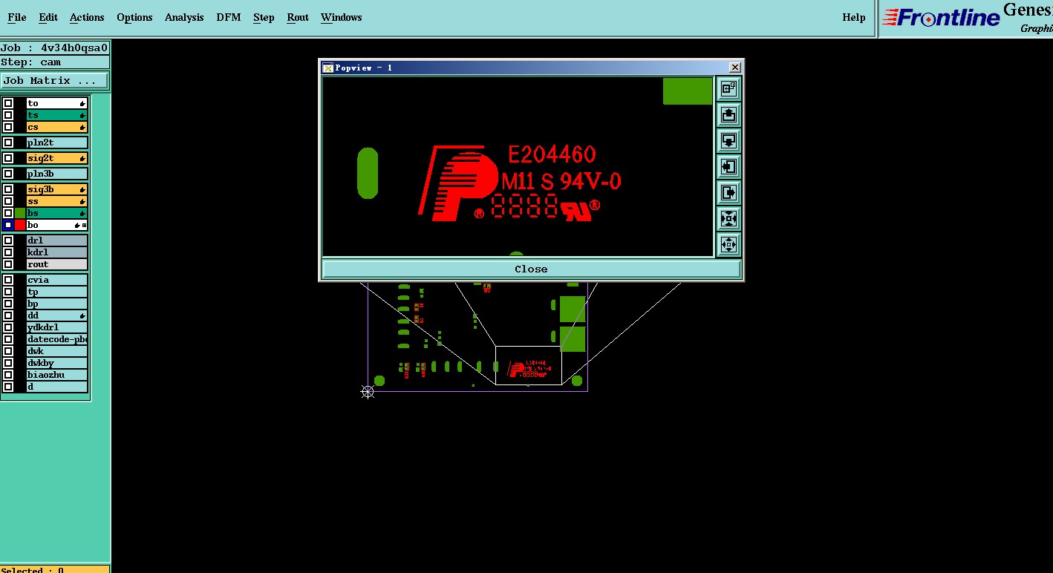This screenshot has width=1053, height=573.
Task: Pan Popview down with the down-arrow icon
Action: click(x=728, y=140)
